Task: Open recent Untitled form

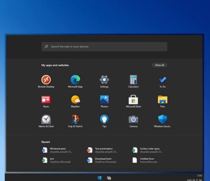Action: pyautogui.click(x=145, y=160)
